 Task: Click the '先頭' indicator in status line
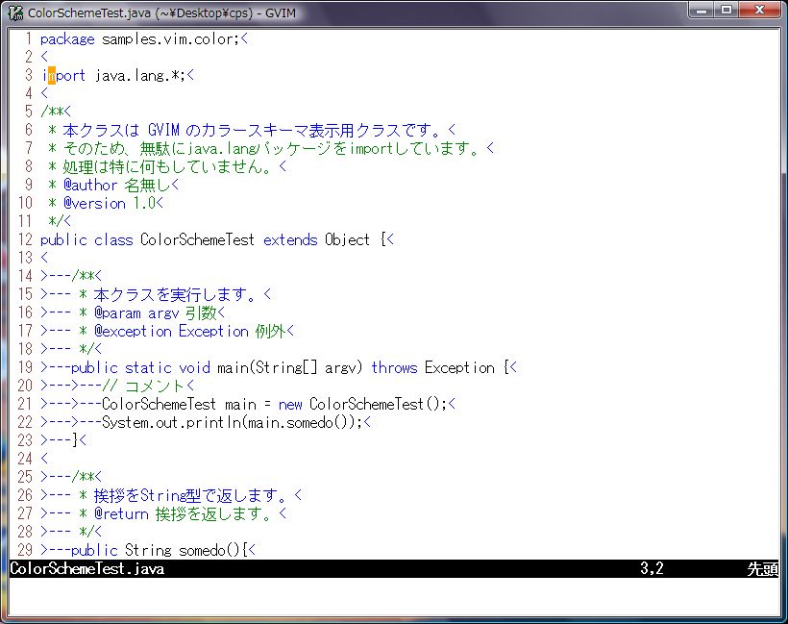click(762, 568)
